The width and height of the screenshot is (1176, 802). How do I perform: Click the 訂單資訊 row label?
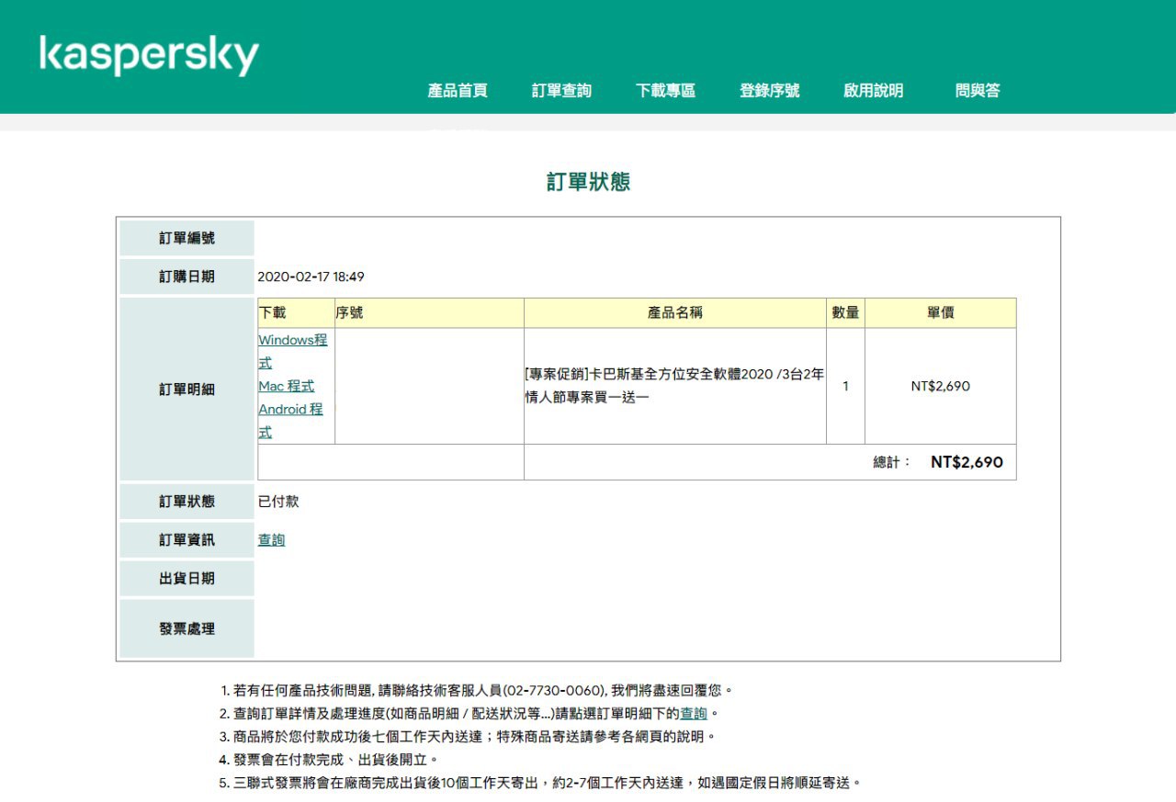pos(187,540)
